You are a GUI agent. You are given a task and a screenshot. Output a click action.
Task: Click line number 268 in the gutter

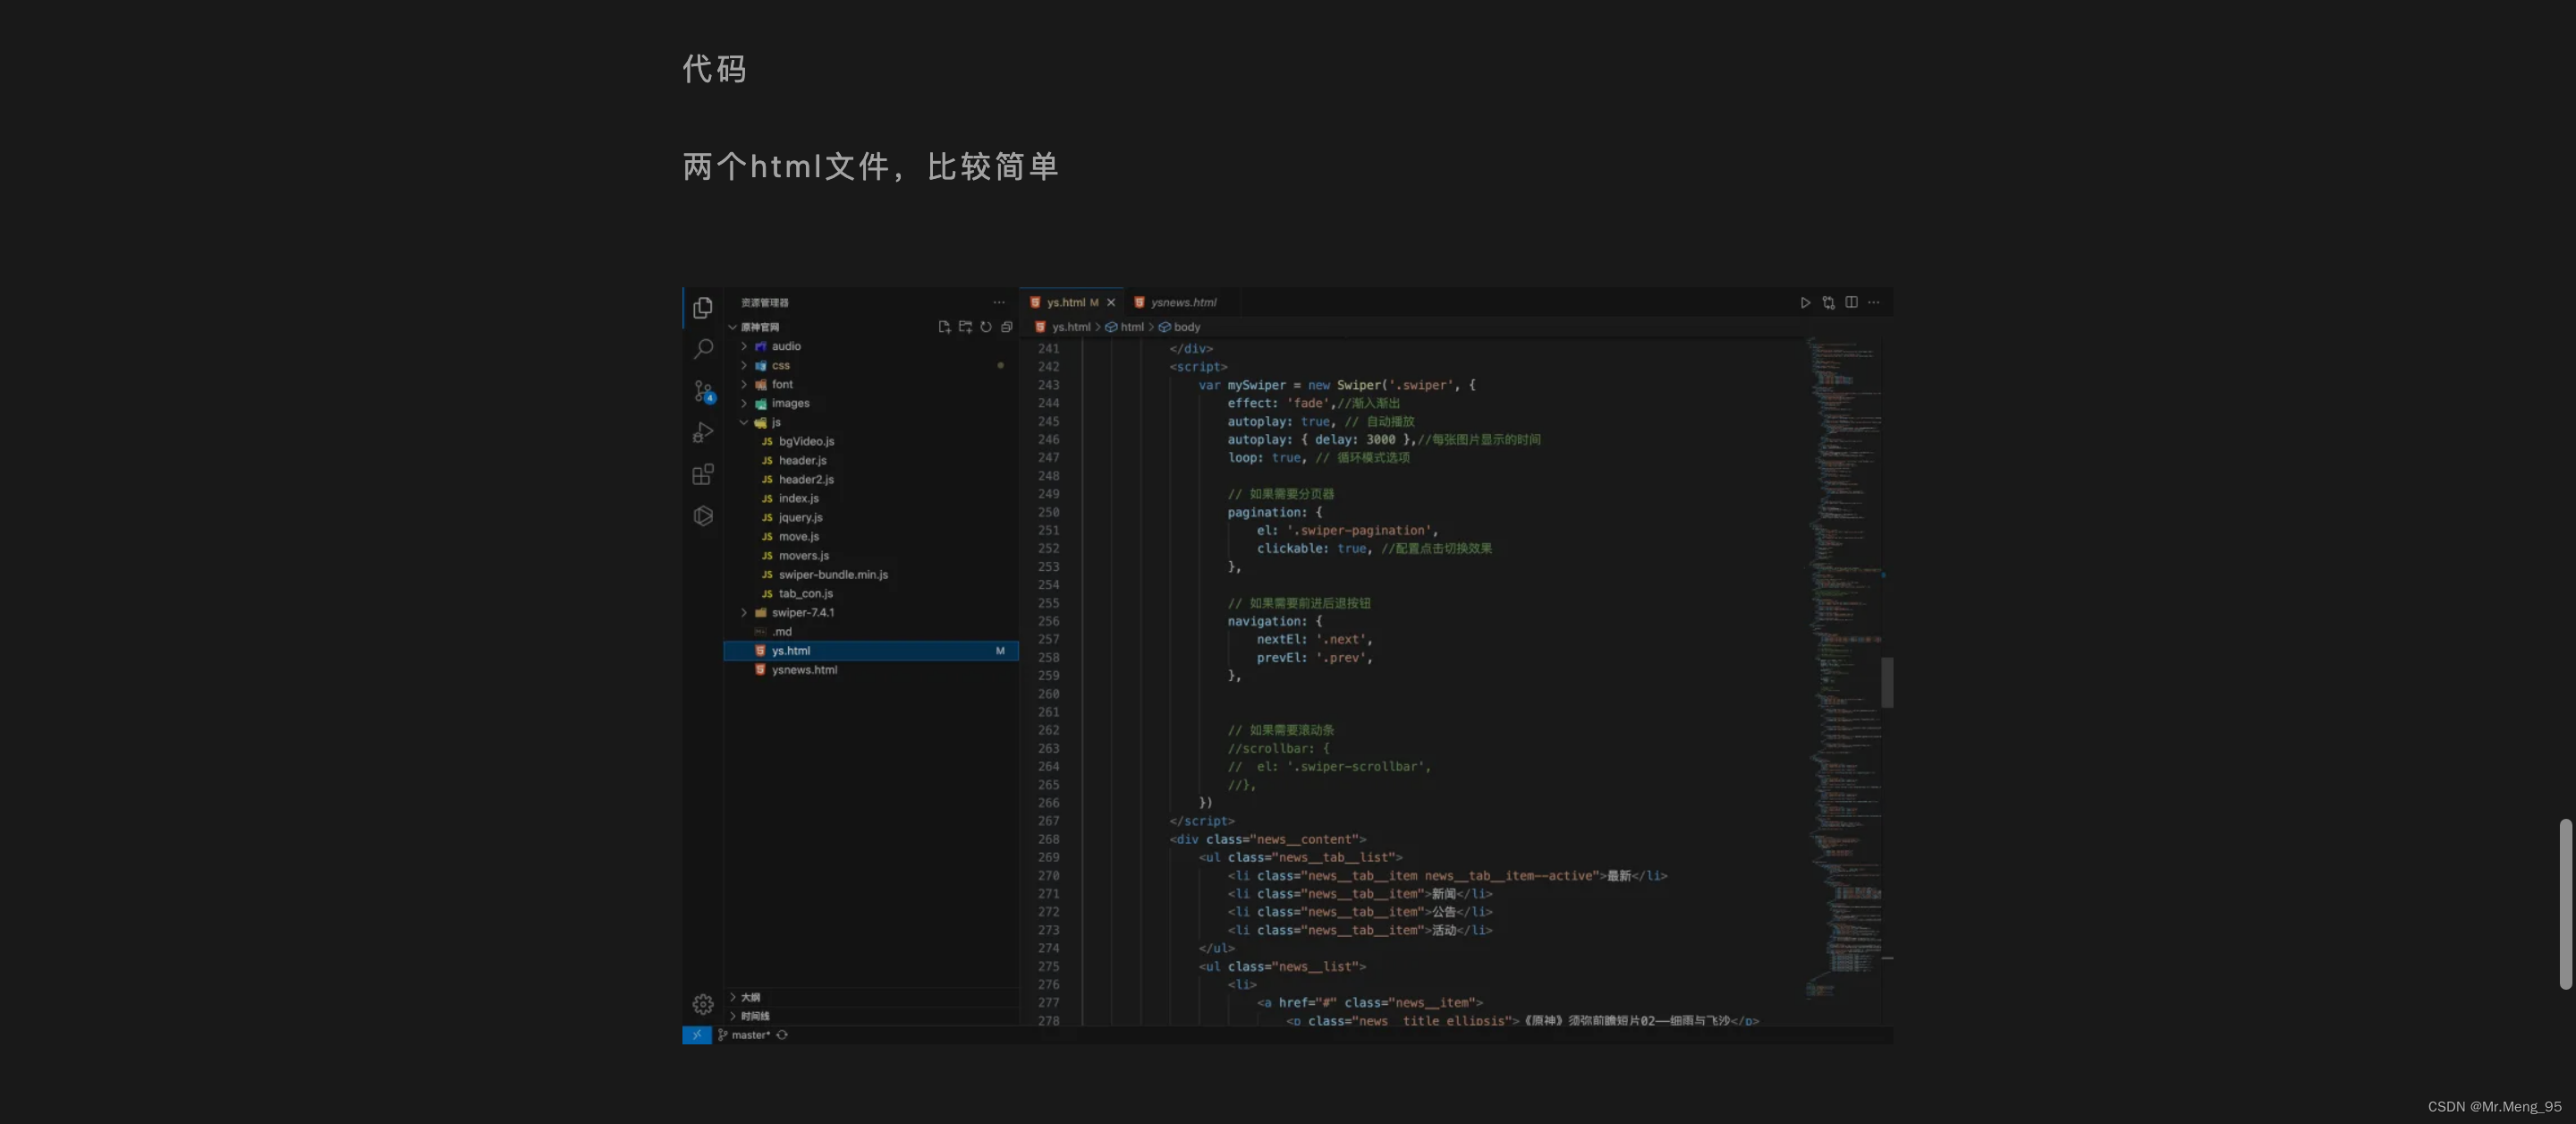coord(1048,839)
